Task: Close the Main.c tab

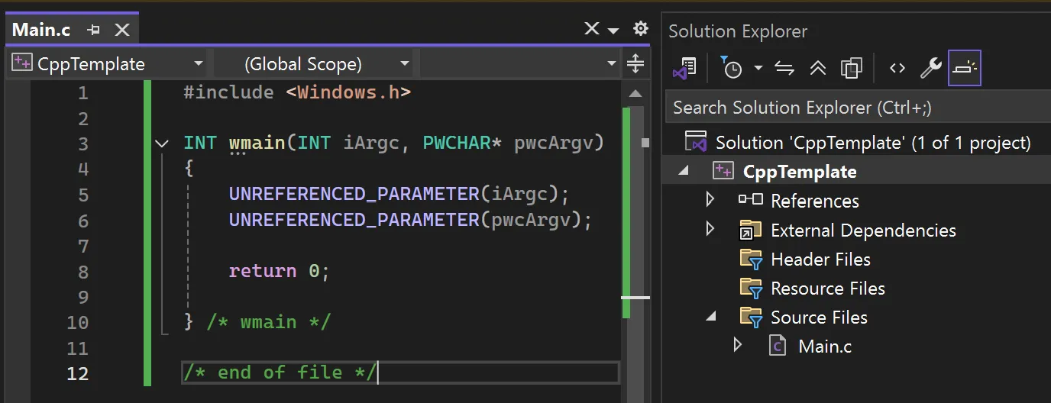Action: [121, 31]
